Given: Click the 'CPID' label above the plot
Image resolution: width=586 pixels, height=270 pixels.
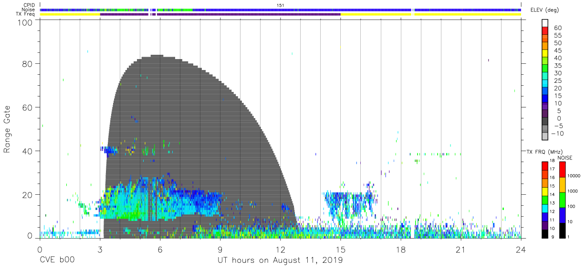Looking at the screenshot, I should 29,5.
